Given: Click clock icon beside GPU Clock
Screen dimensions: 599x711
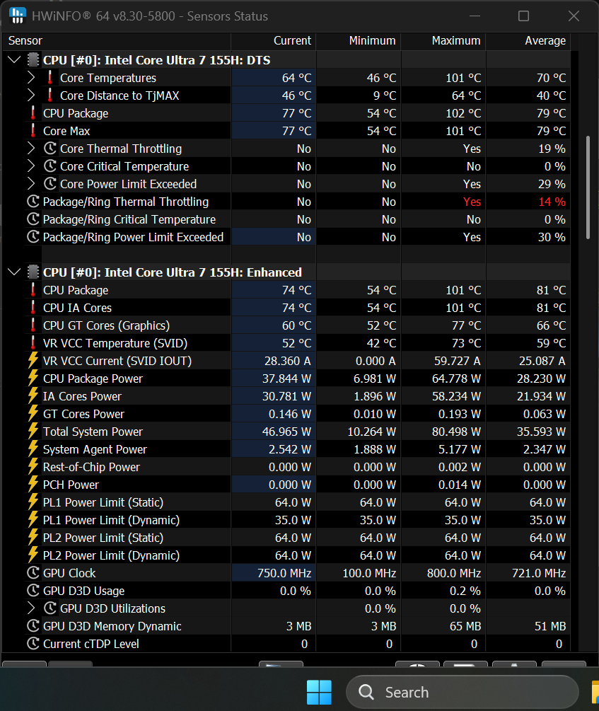Looking at the screenshot, I should [33, 573].
